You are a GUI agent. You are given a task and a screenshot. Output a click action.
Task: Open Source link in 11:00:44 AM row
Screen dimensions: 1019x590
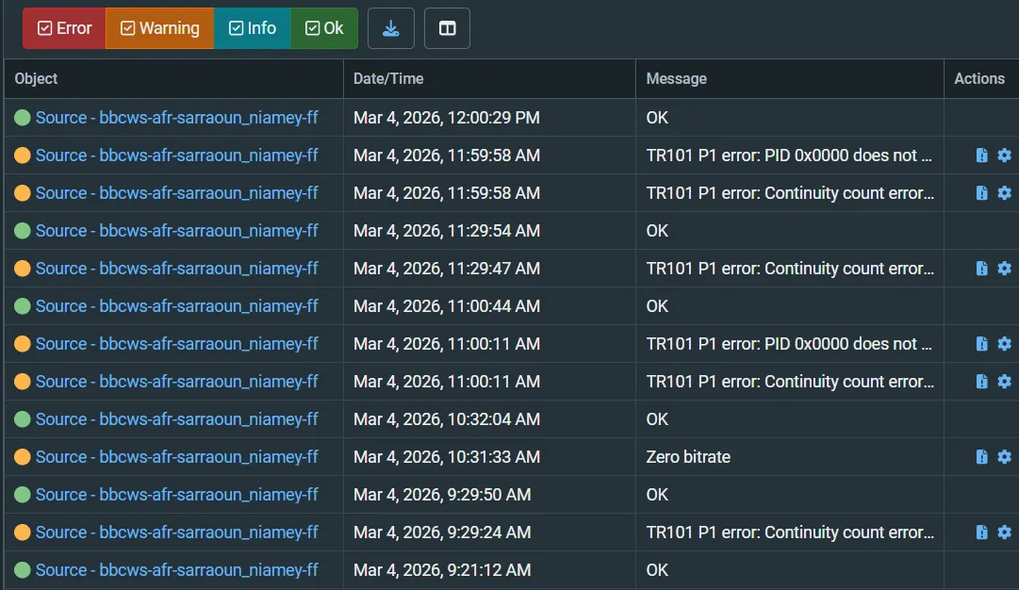coord(177,306)
